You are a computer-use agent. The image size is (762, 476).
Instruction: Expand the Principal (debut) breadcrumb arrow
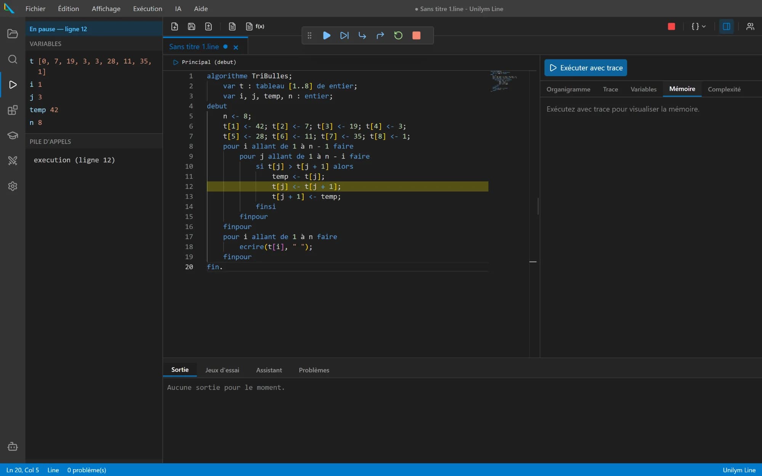[176, 62]
